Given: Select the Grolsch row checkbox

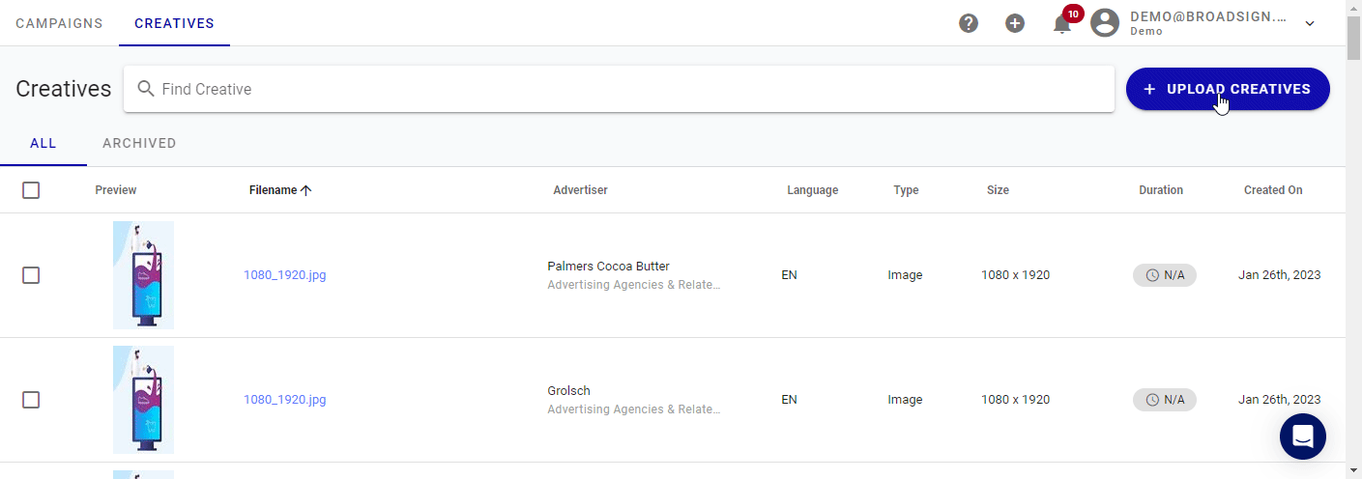Looking at the screenshot, I should [31, 400].
